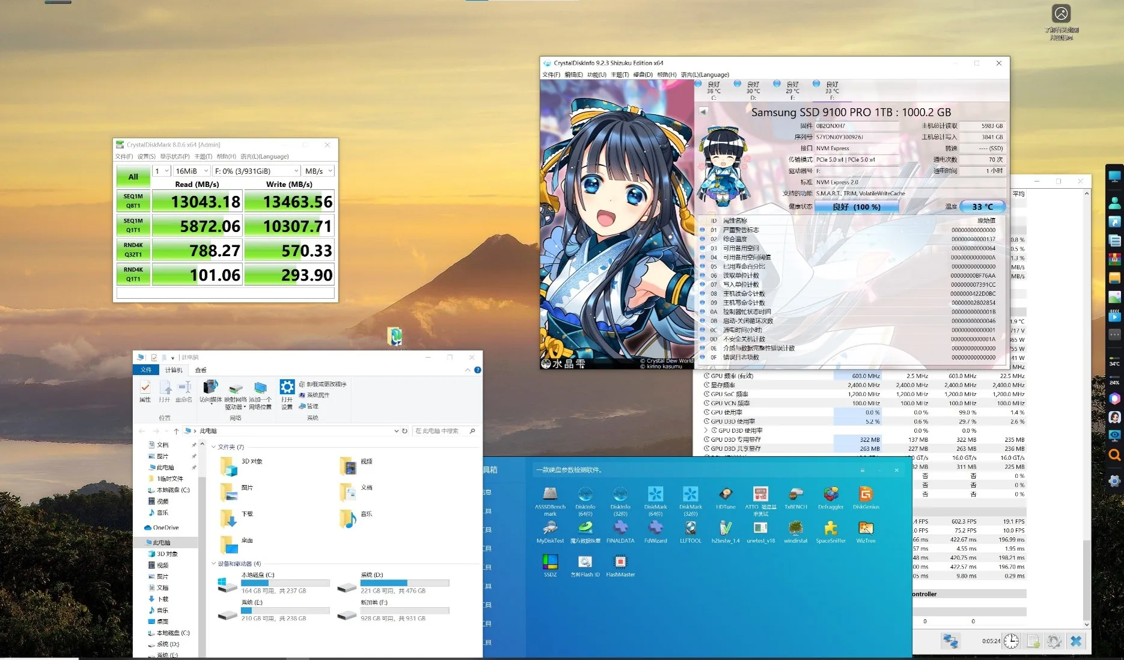
Task: Switch to the 查看 ribbon tab in Explorer
Action: tap(201, 370)
